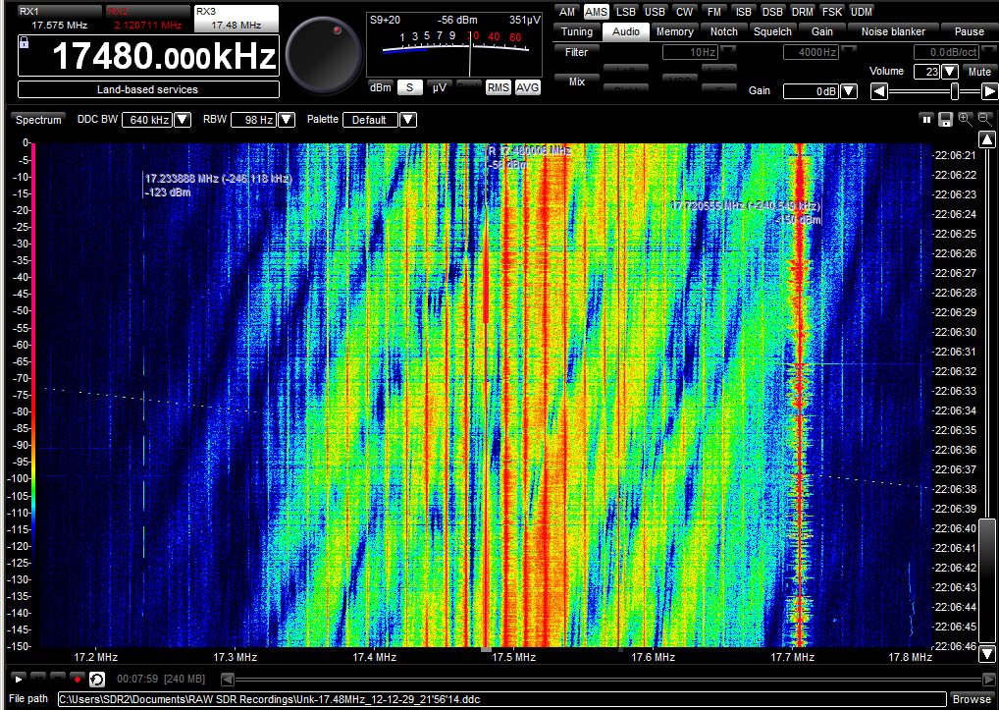This screenshot has height=710, width=999.
Task: Expand the 10Hz filter dropdown
Action: (727, 50)
